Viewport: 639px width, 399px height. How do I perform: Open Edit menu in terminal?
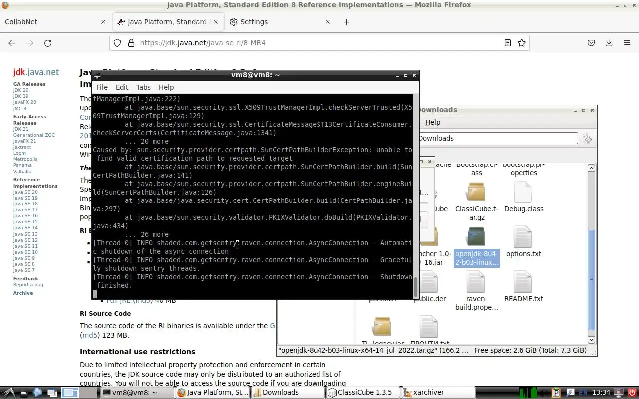point(122,87)
